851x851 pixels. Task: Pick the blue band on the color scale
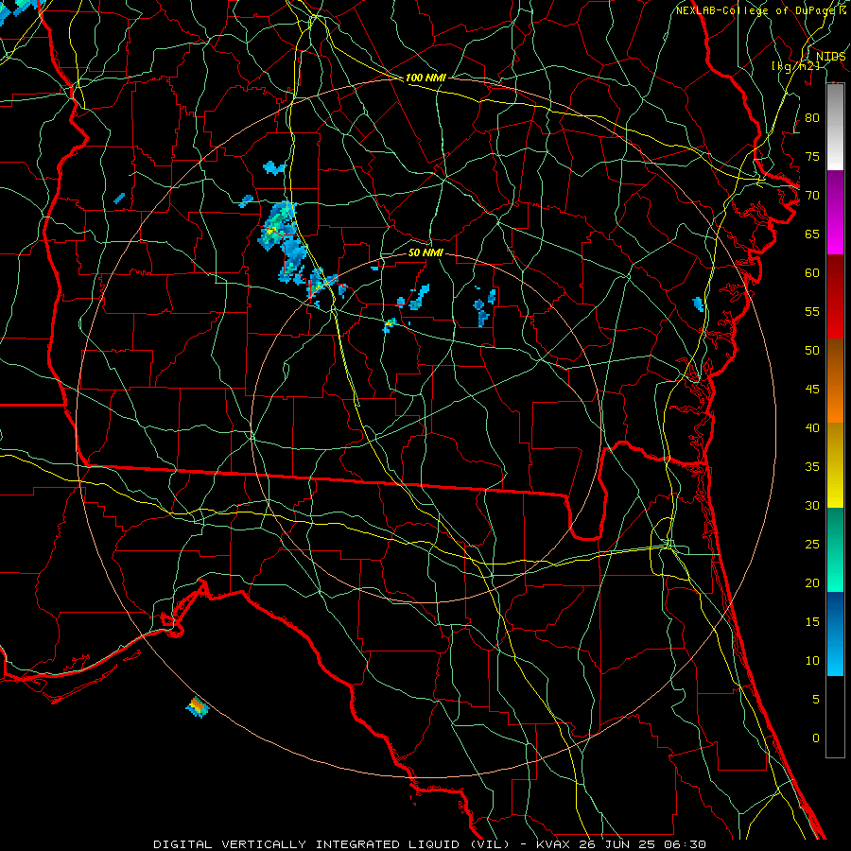(x=835, y=634)
